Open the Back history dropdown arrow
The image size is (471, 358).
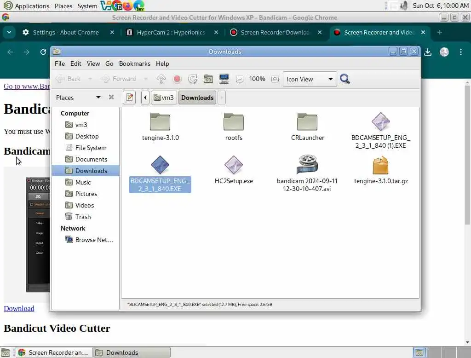click(90, 79)
